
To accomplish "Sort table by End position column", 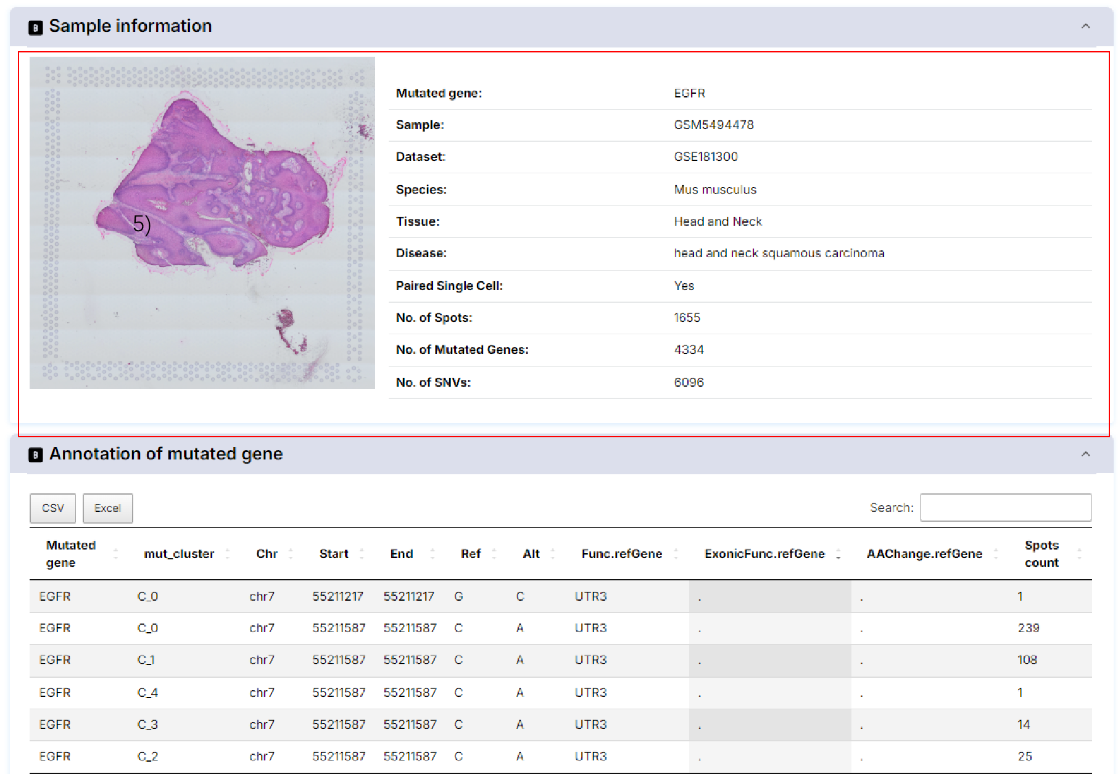I will click(402, 554).
